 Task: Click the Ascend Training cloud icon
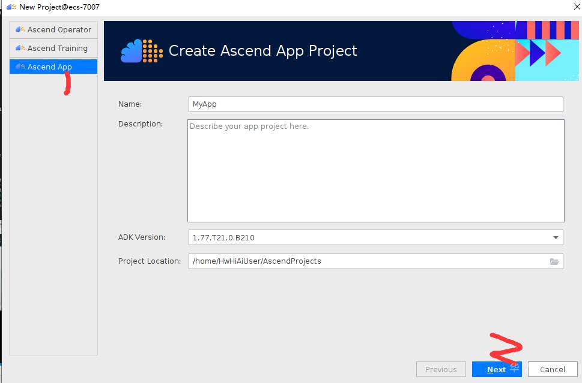(20, 48)
